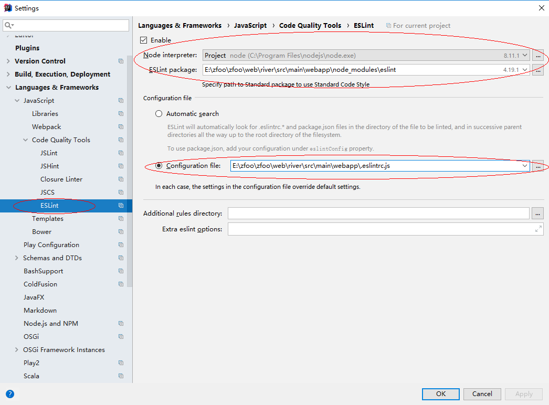Viewport: 549px width, 405px height.
Task: Click the Cancel button
Action: coord(482,394)
